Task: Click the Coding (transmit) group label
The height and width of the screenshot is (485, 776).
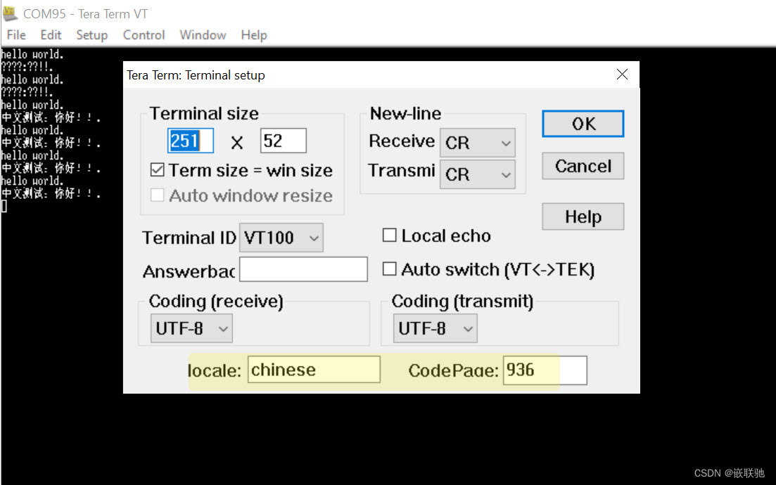Action: click(462, 301)
